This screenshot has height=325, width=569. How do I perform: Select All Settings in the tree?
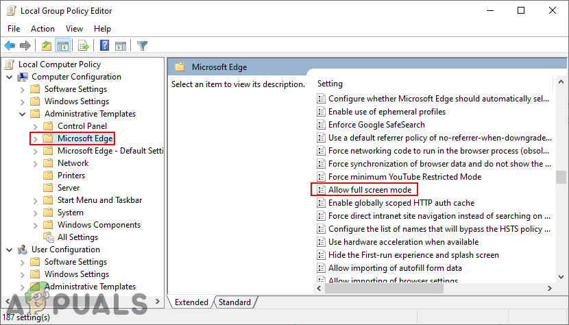[77, 237]
